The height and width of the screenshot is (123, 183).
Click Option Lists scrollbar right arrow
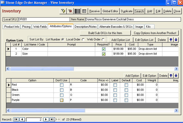(176, 69)
